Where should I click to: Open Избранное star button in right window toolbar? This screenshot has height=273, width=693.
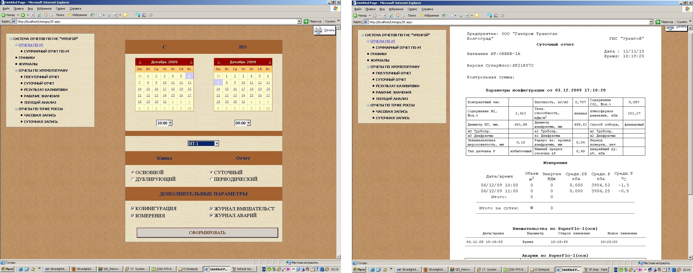click(429, 16)
